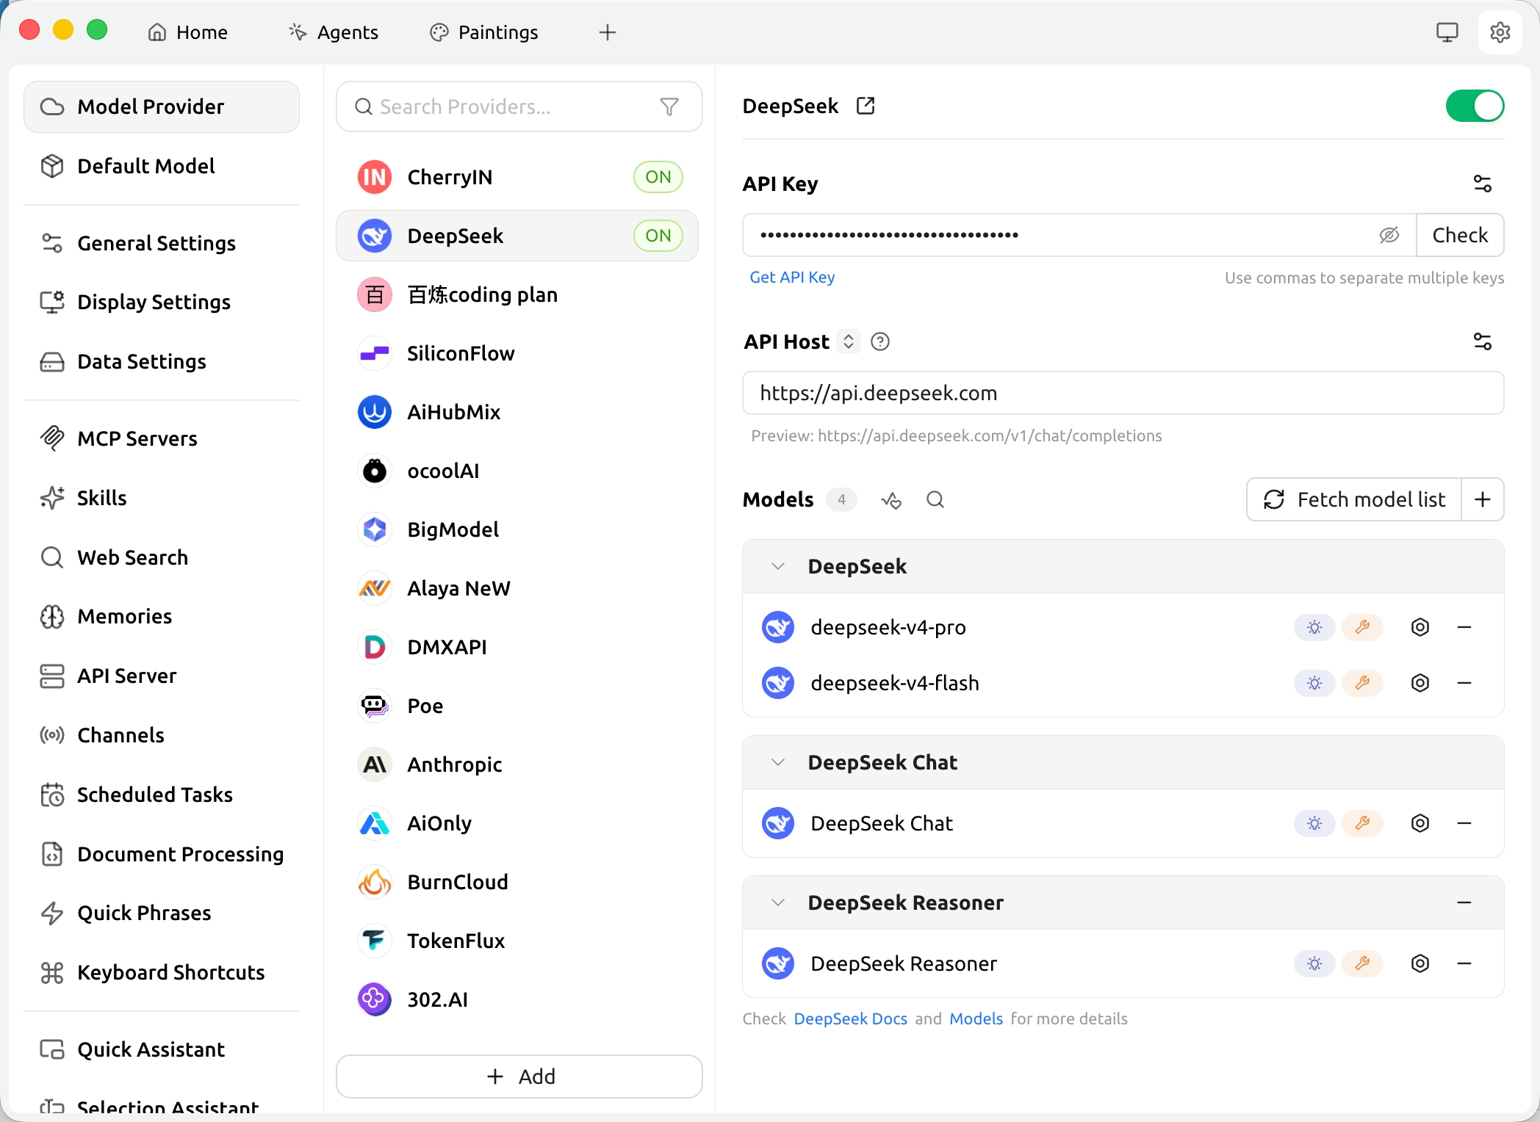Remove the DeepSeek Reasoner model row
The width and height of the screenshot is (1540, 1122).
click(1464, 963)
